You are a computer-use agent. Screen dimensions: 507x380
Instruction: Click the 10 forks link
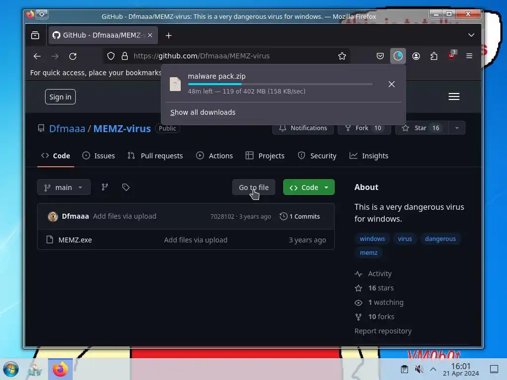[374, 317]
